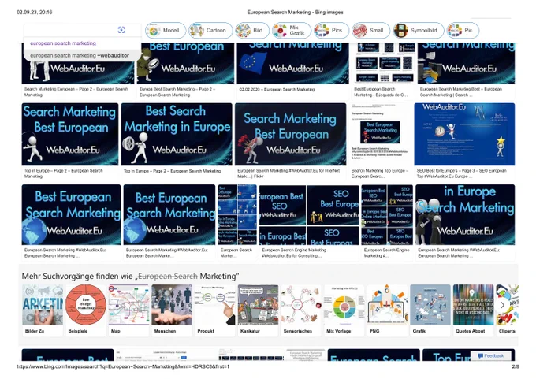The height and width of the screenshot is (379, 536).
Task: Open related search 'Map'
Action: coord(128,310)
